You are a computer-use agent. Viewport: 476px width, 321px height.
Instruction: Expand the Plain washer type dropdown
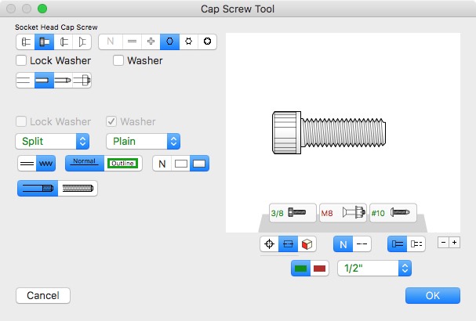143,142
